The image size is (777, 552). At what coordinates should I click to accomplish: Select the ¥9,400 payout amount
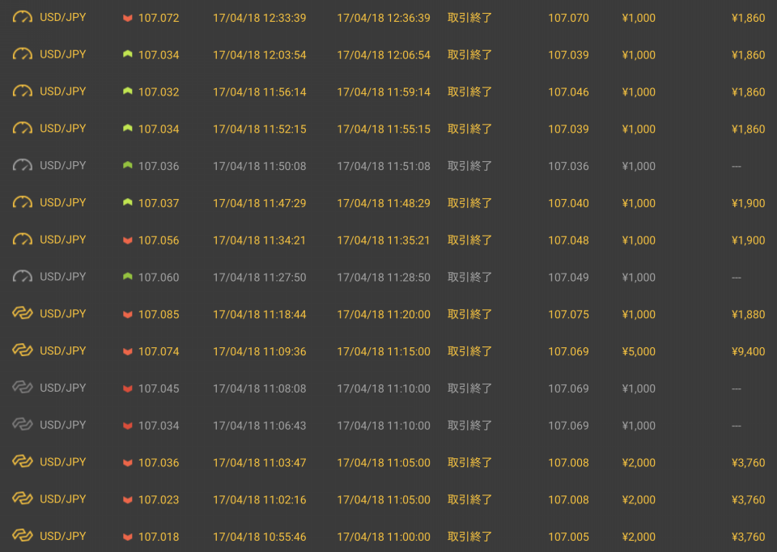pos(748,351)
